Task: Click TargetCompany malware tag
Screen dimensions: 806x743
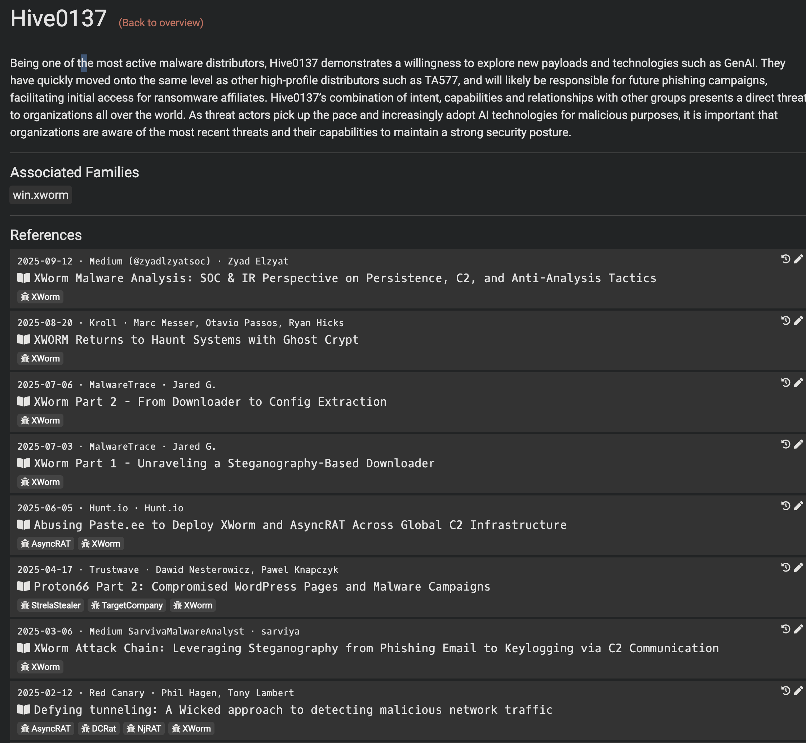Action: click(127, 605)
